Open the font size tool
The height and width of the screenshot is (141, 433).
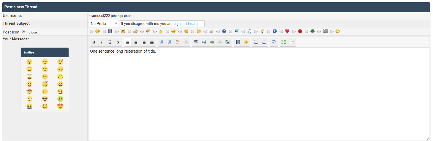click(169, 42)
